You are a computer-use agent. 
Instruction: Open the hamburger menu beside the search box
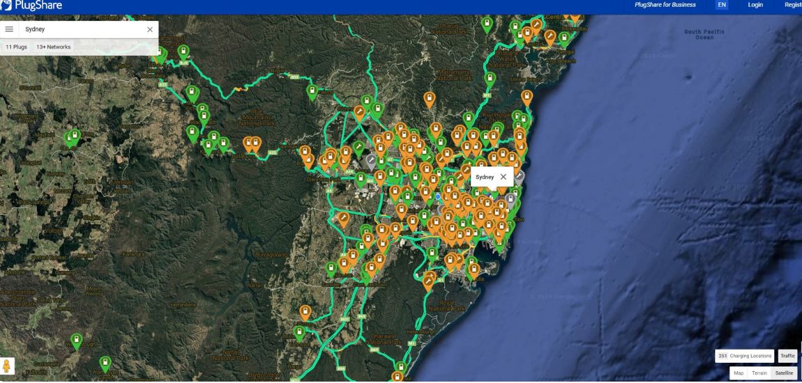[x=9, y=29]
